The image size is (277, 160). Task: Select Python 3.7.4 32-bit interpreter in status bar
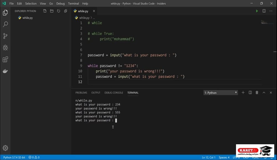(14, 157)
